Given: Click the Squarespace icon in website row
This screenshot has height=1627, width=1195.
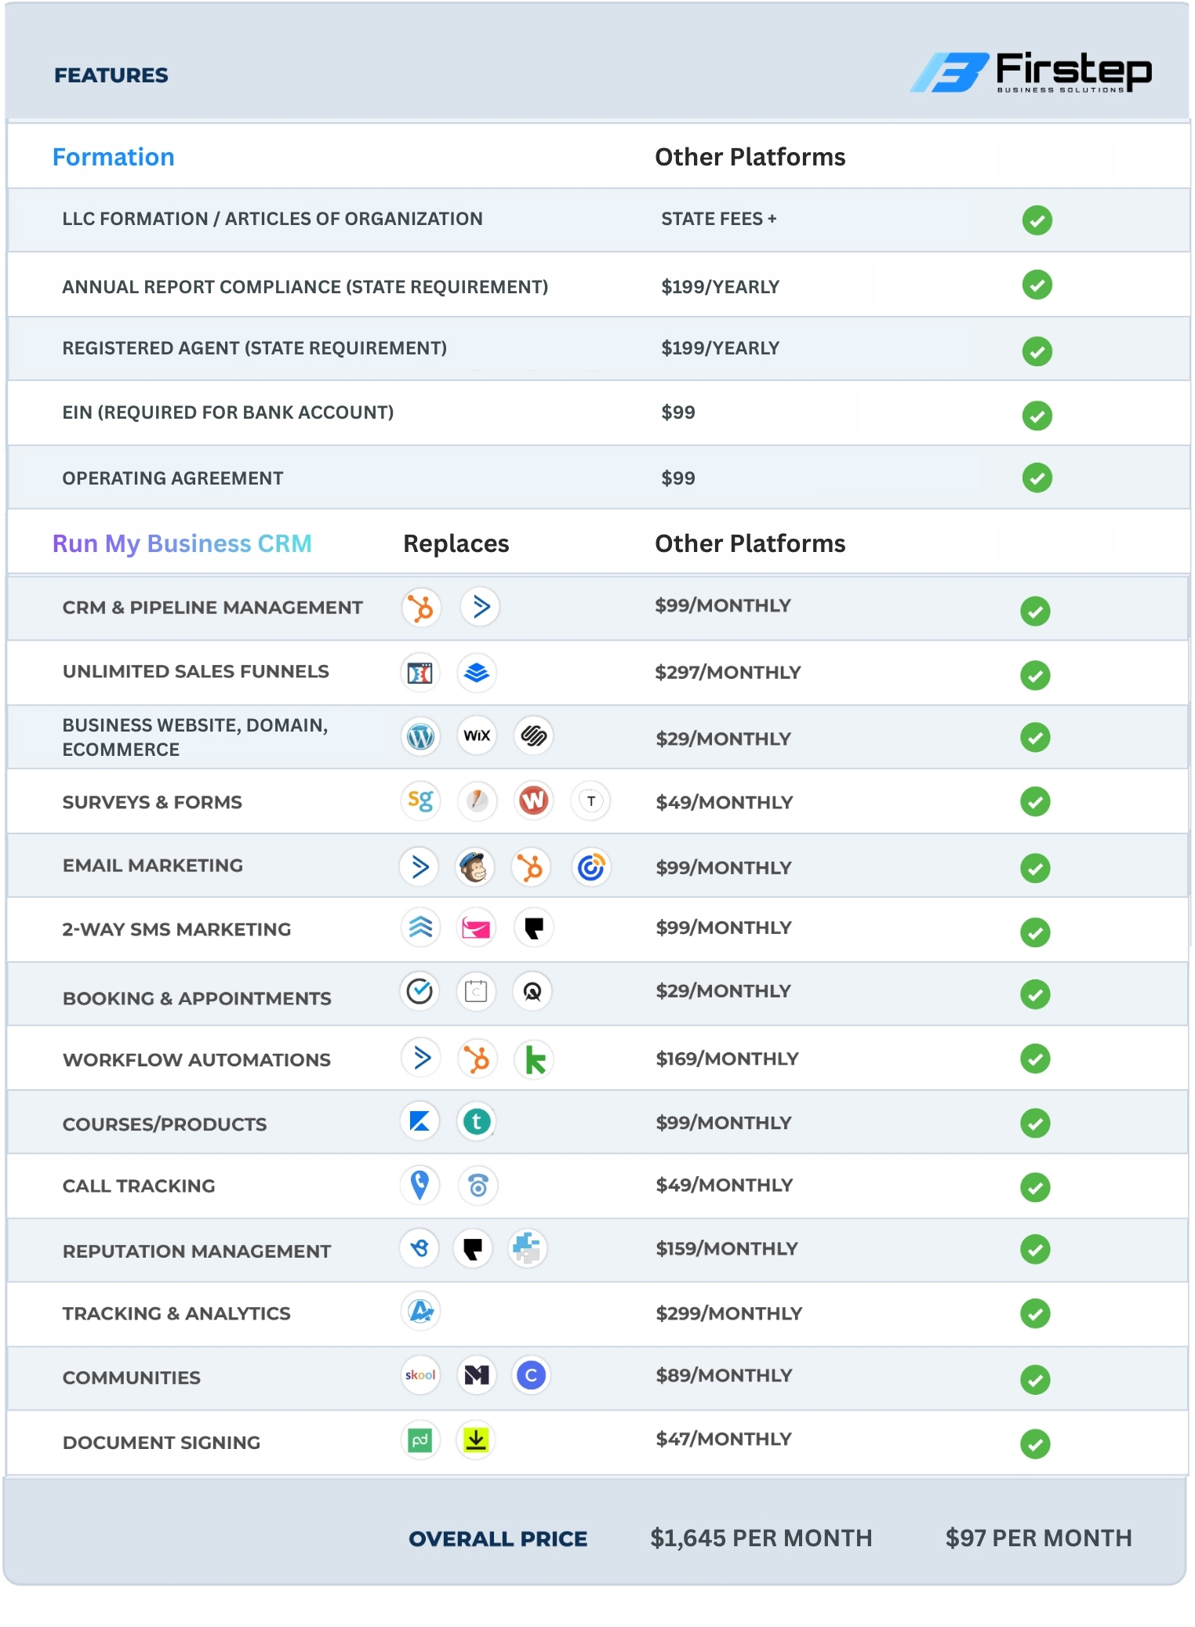Looking at the screenshot, I should tap(533, 735).
